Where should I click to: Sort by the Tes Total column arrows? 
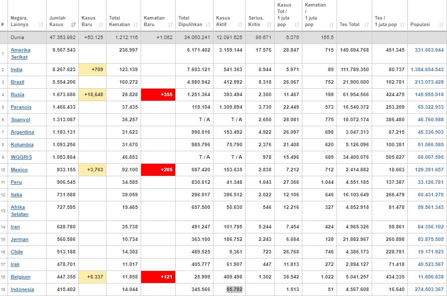(367, 25)
